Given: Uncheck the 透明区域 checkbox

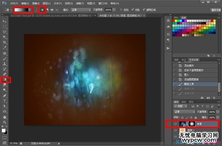Looking at the screenshot, I should (144, 10).
